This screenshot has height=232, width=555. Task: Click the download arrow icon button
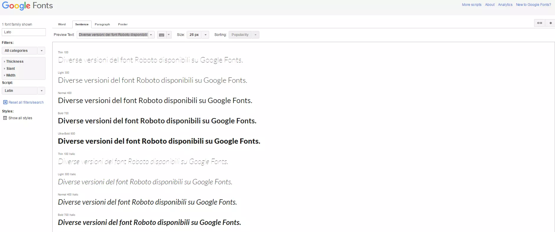click(x=550, y=23)
